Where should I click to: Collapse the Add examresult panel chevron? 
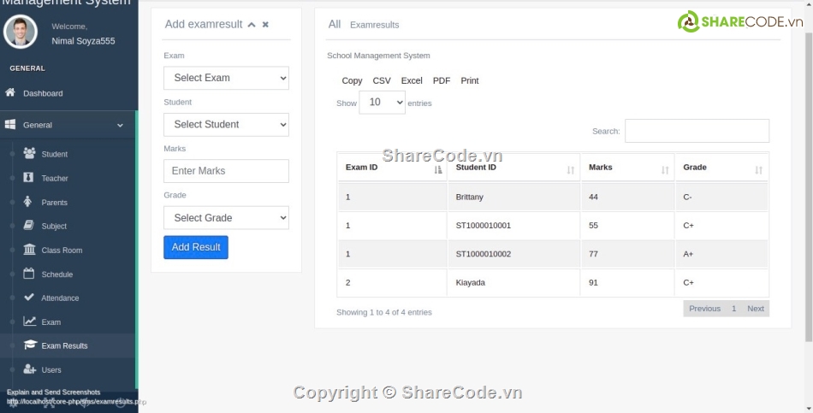point(252,25)
